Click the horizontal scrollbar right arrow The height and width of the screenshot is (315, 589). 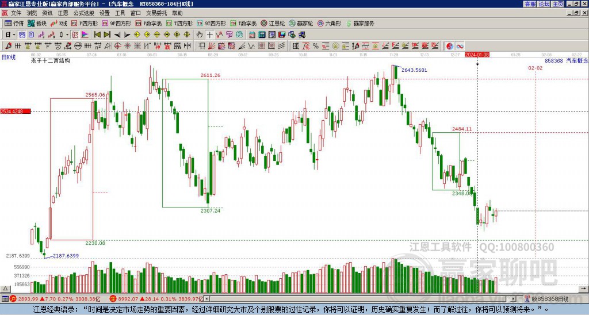click(514, 299)
